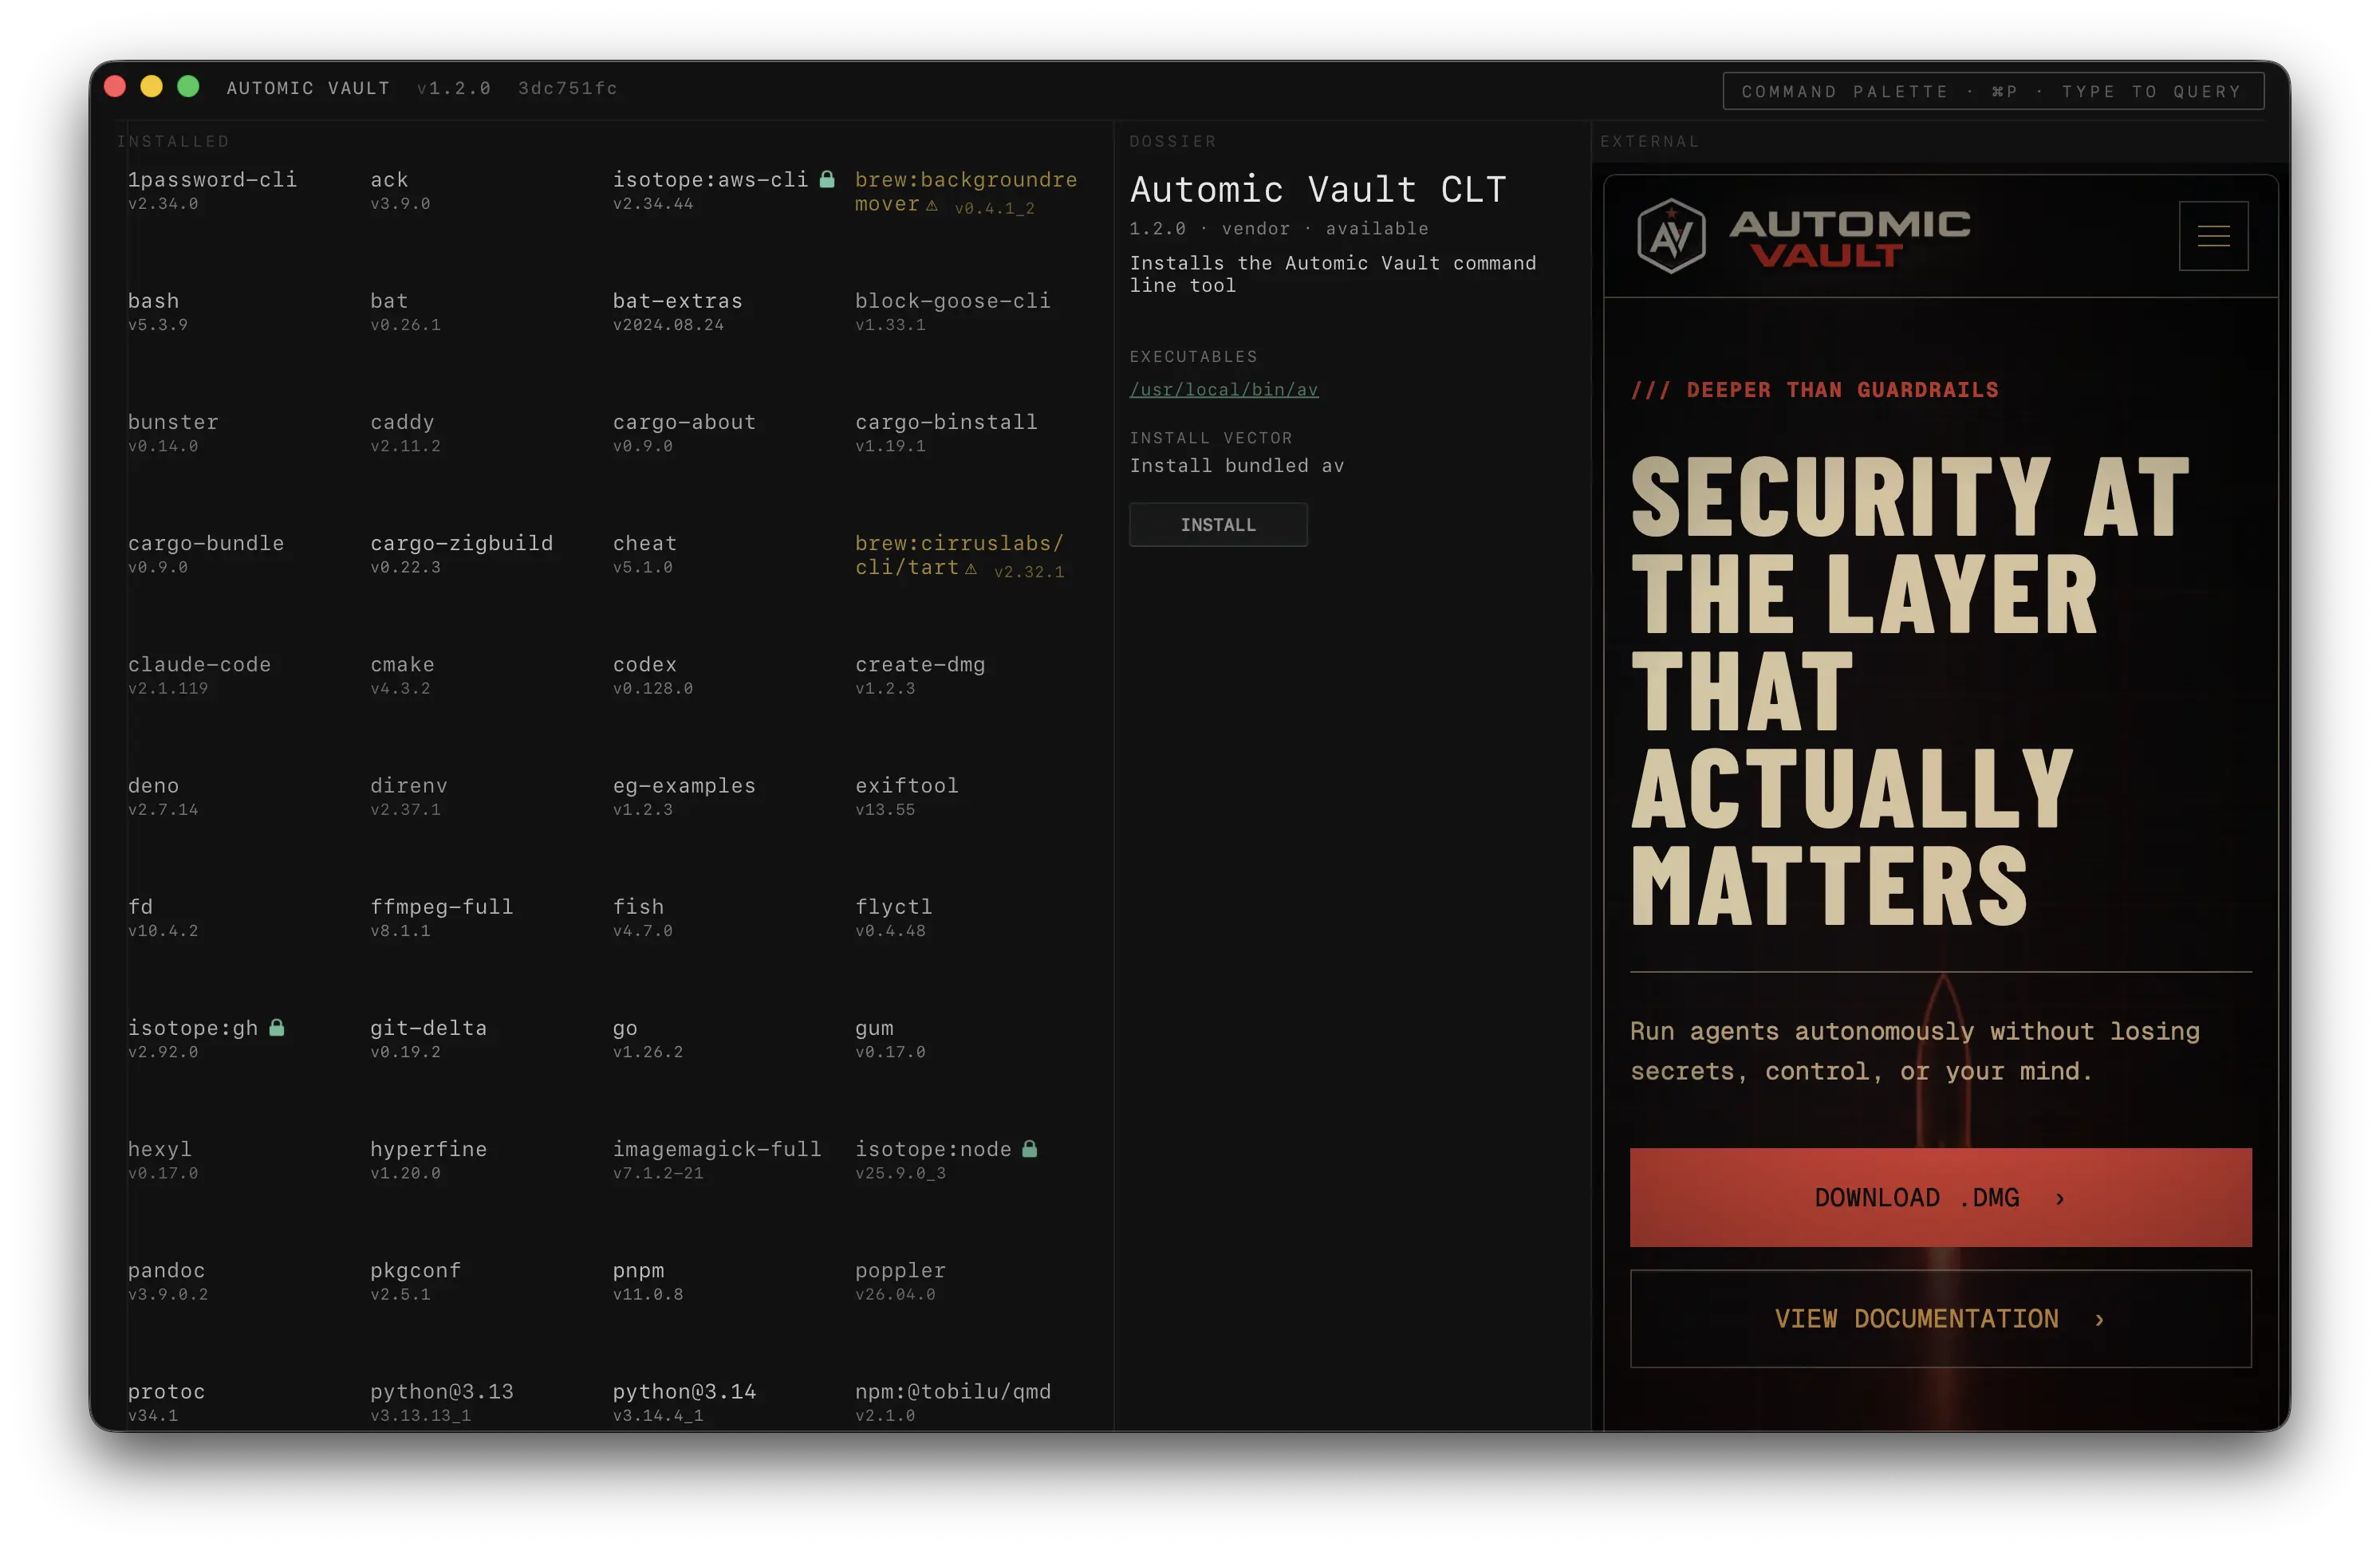The height and width of the screenshot is (1550, 2380).
Task: Open the /usr/local/bin/av executable link
Action: 1224,390
